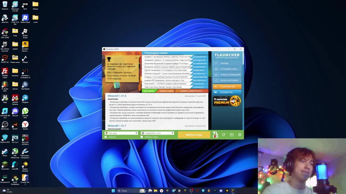Select the go.FunnyMC.net server link
The image size is (346, 194).
199,57
